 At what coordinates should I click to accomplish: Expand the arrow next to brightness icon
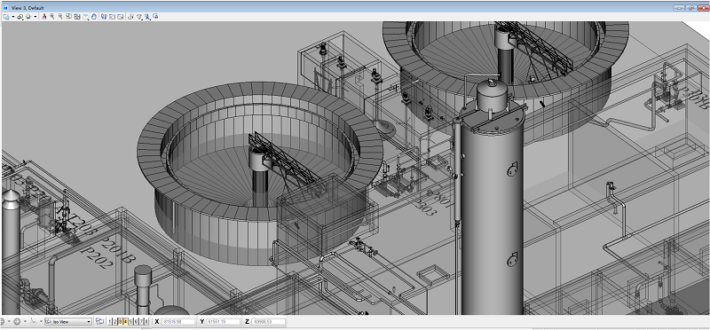(35, 17)
